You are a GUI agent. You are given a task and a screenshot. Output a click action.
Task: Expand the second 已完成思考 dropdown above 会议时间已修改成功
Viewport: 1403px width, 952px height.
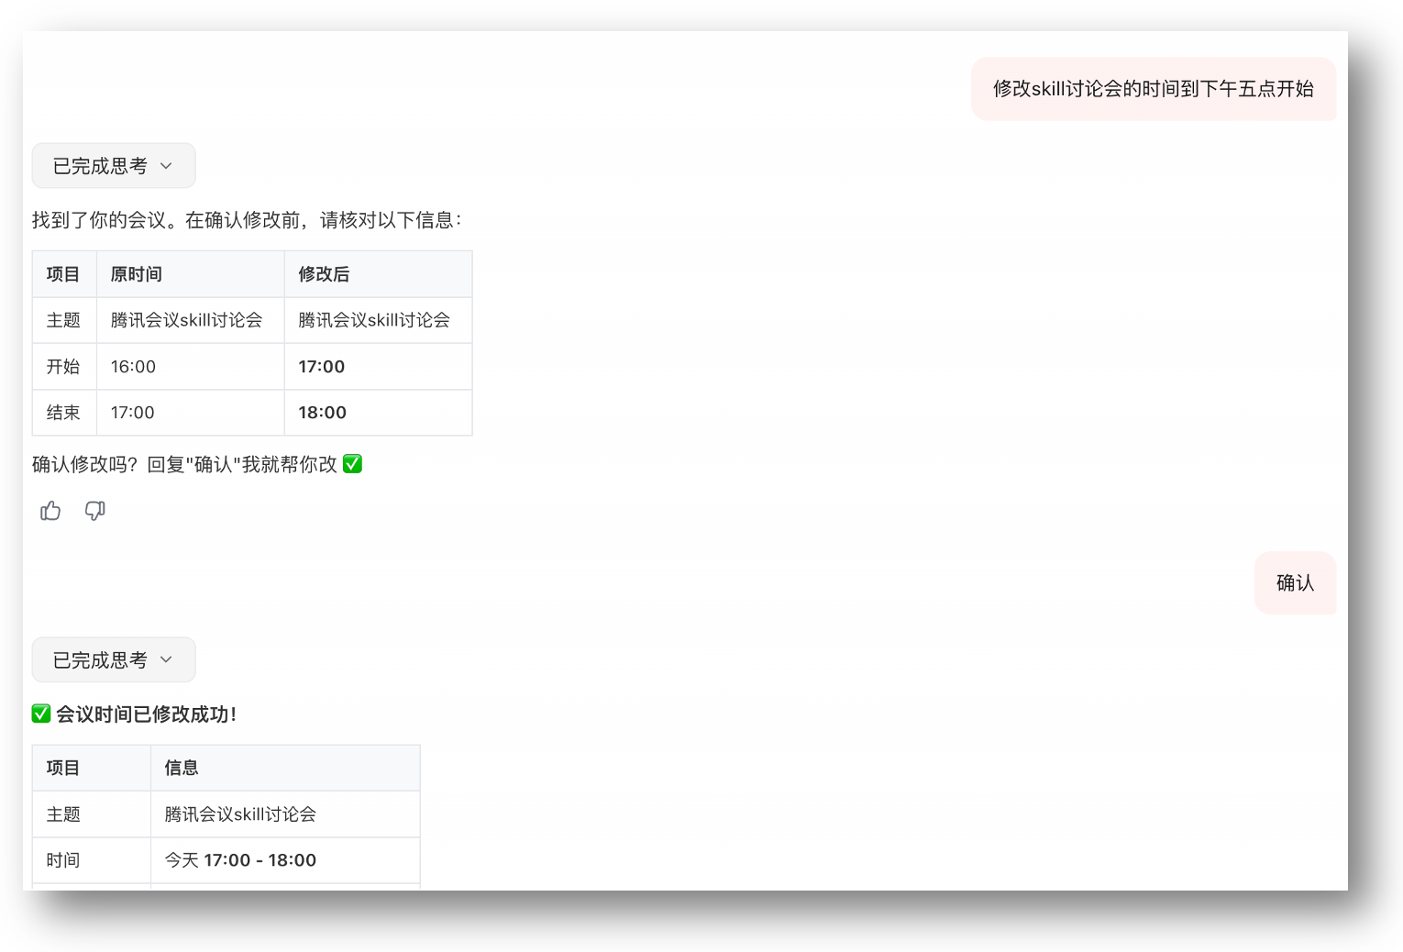114,660
